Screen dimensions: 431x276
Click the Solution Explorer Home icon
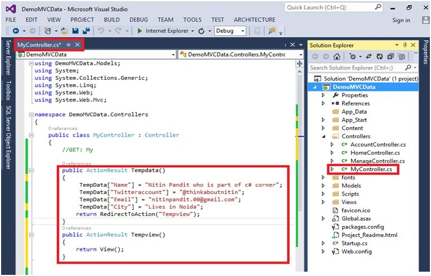click(336, 57)
